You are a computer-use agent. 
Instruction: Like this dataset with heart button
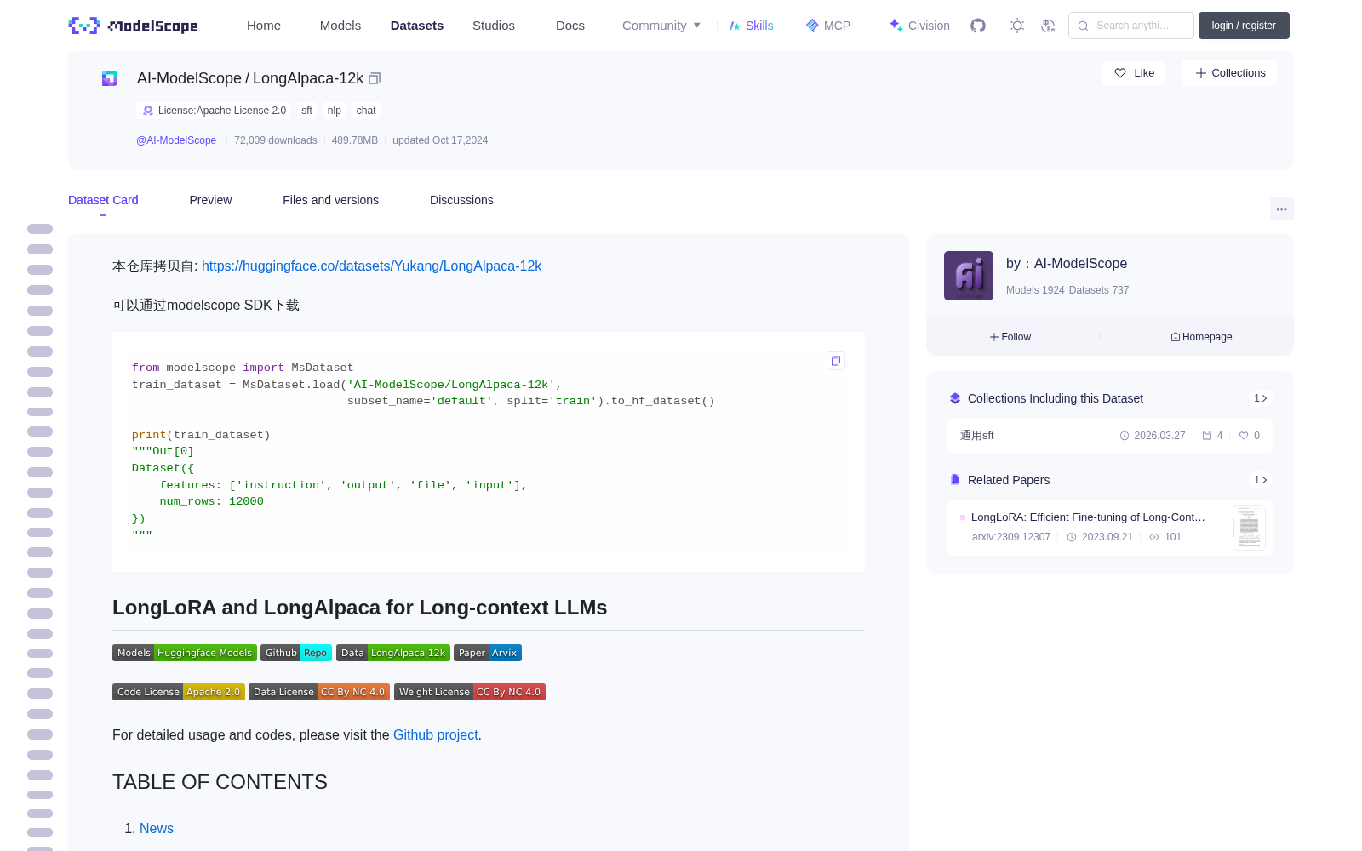tap(1134, 73)
